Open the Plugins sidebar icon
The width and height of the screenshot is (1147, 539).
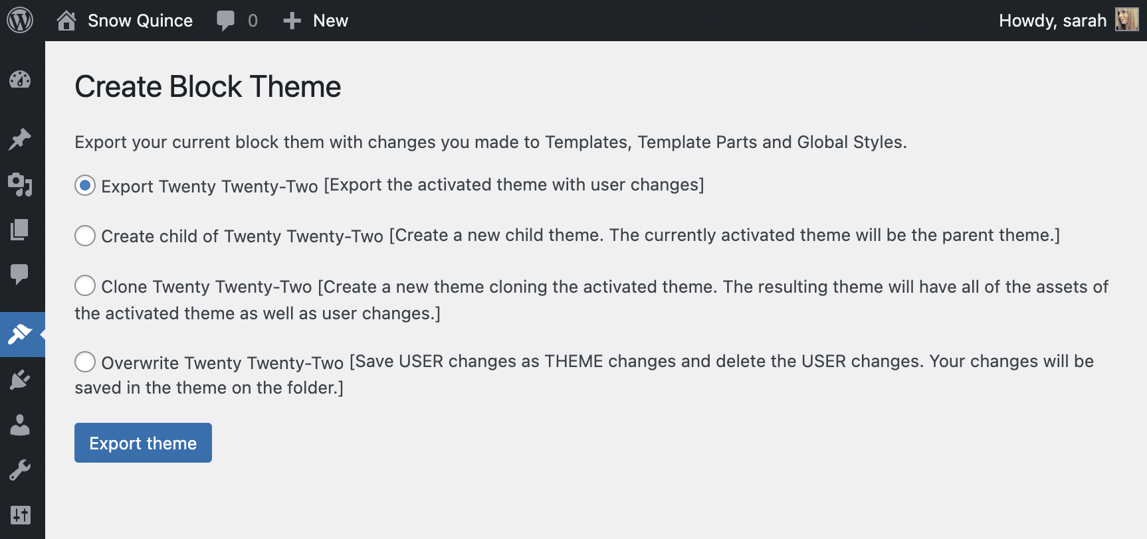coord(20,380)
